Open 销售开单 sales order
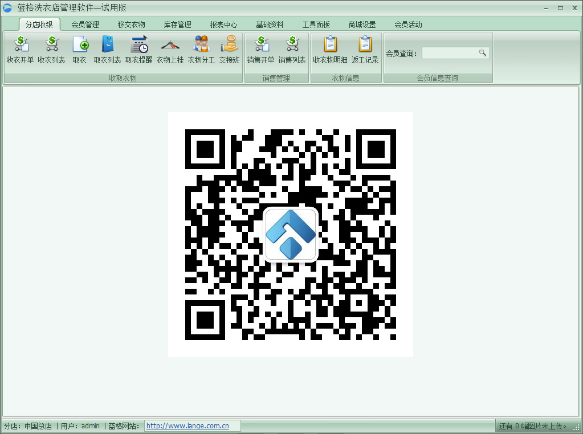Image resolution: width=583 pixels, height=434 pixels. click(260, 50)
